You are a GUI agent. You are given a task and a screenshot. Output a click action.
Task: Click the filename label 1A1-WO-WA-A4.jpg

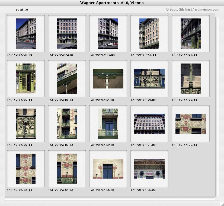pos(143,55)
